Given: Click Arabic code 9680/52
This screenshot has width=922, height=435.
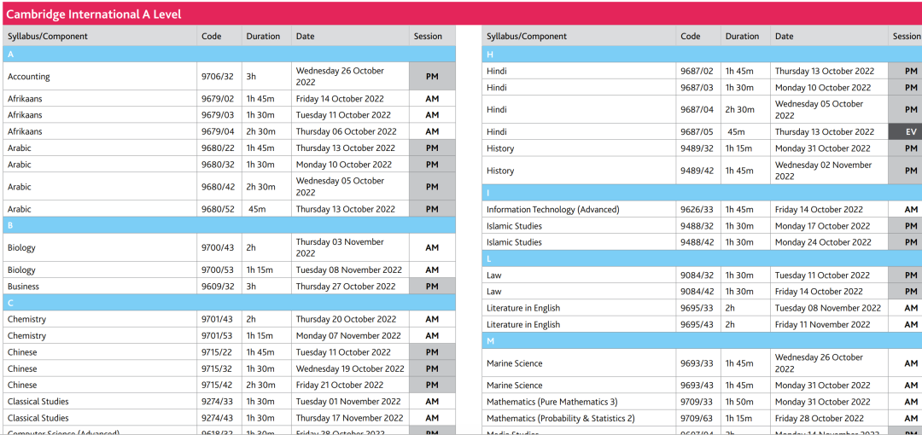Looking at the screenshot, I should 218,209.
